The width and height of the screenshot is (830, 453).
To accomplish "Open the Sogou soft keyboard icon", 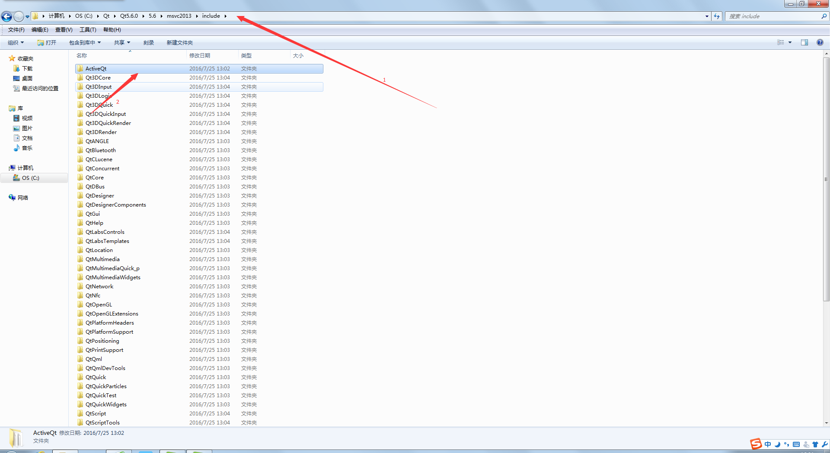I will pyautogui.click(x=796, y=444).
